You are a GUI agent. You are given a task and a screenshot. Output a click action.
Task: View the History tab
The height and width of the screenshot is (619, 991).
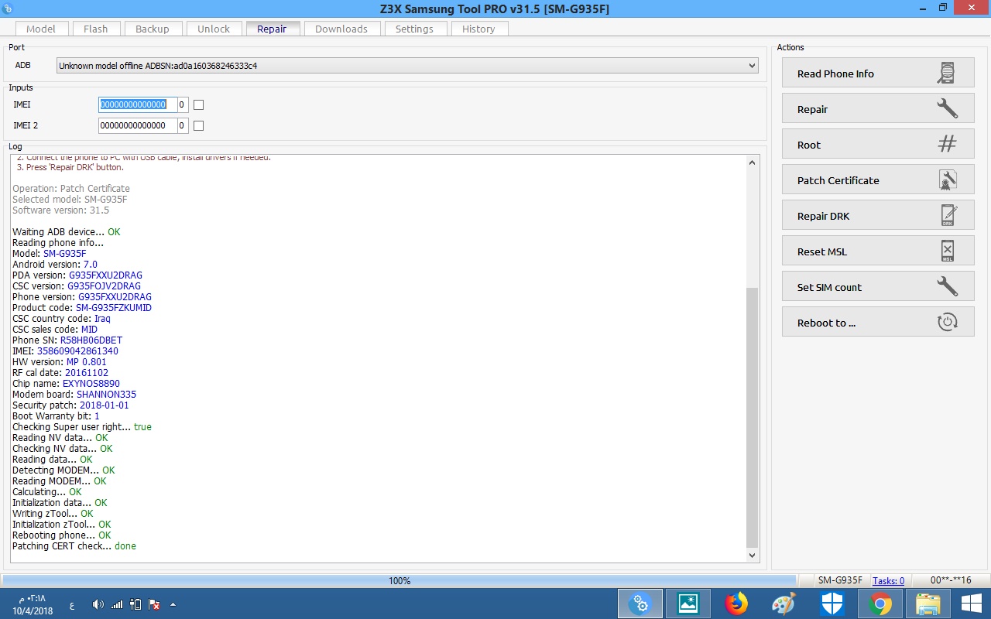(x=478, y=29)
